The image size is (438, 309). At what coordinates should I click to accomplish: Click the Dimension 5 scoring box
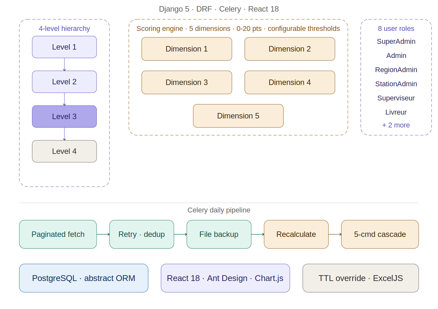click(238, 116)
